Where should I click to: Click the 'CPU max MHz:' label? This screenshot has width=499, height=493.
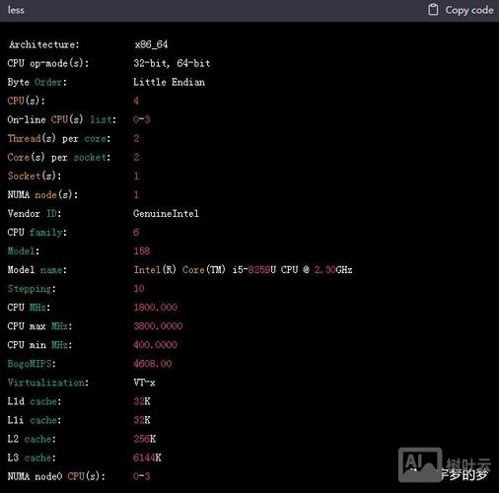pyautogui.click(x=40, y=326)
